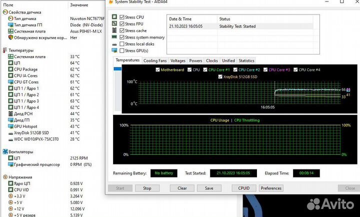
Task: Click the Stress FPU percent icon
Action: [114, 23]
